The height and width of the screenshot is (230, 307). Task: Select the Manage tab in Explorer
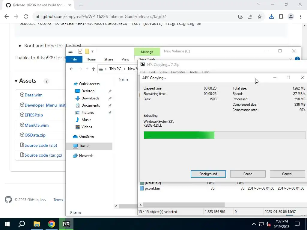147,52
